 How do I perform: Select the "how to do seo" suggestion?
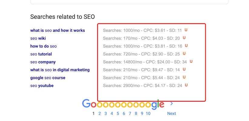pos(44,46)
